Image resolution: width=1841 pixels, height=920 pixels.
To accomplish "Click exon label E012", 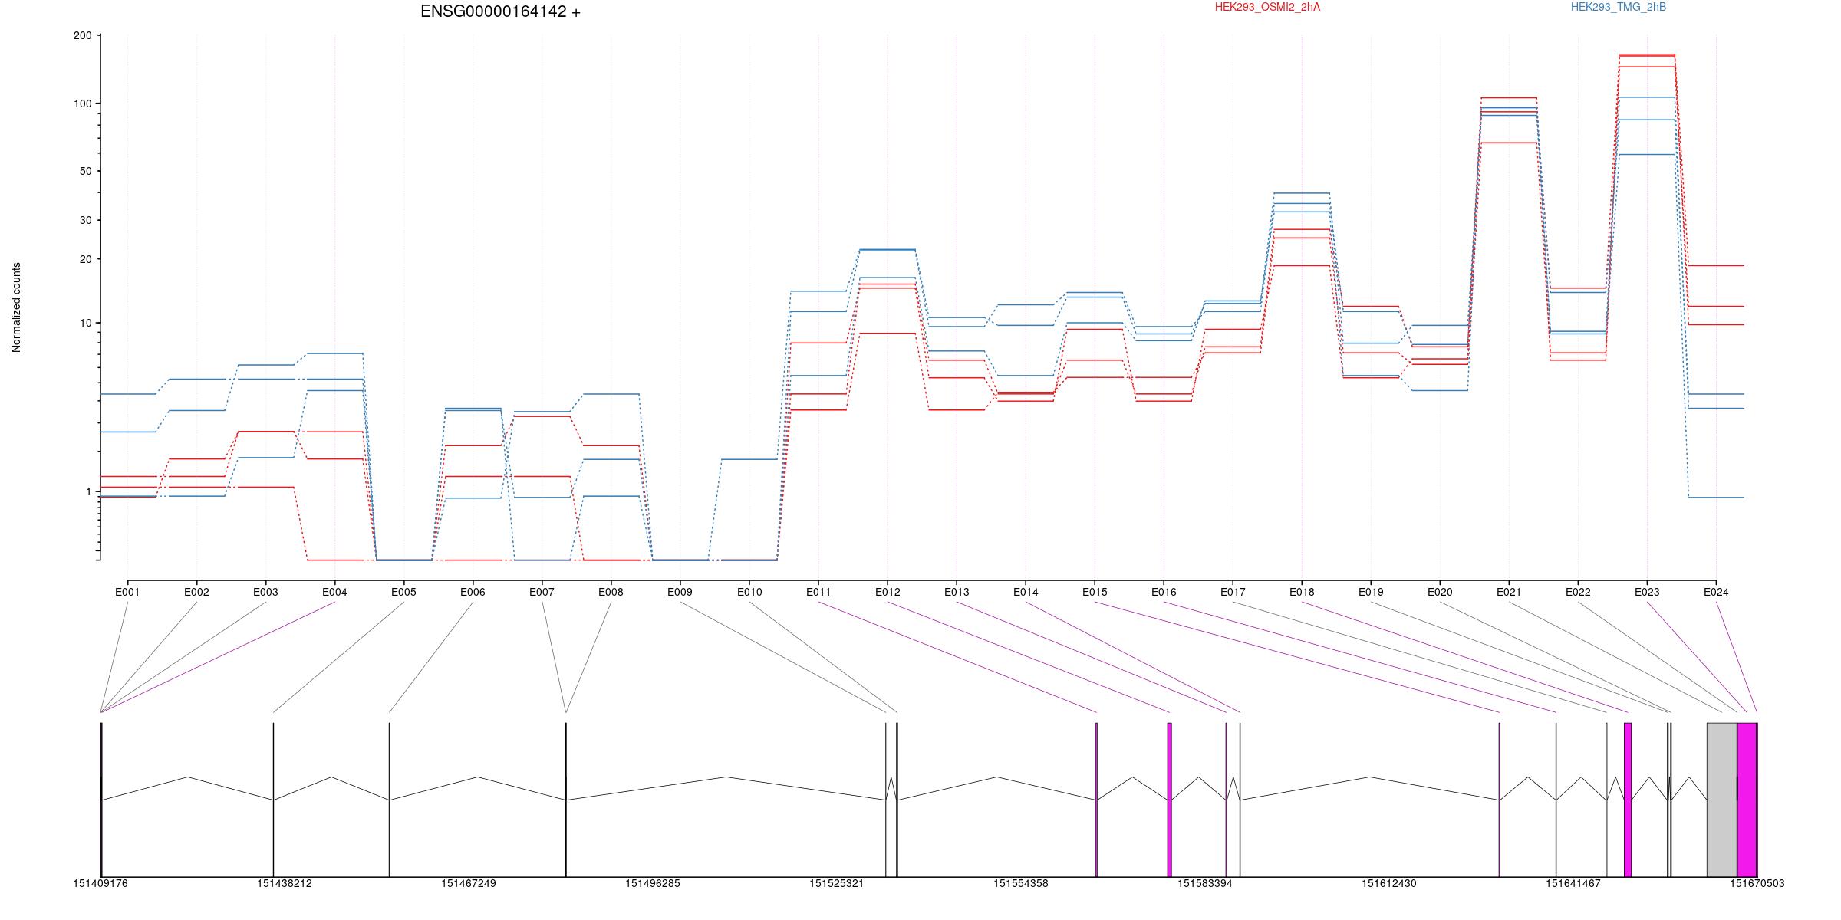I will 888,592.
